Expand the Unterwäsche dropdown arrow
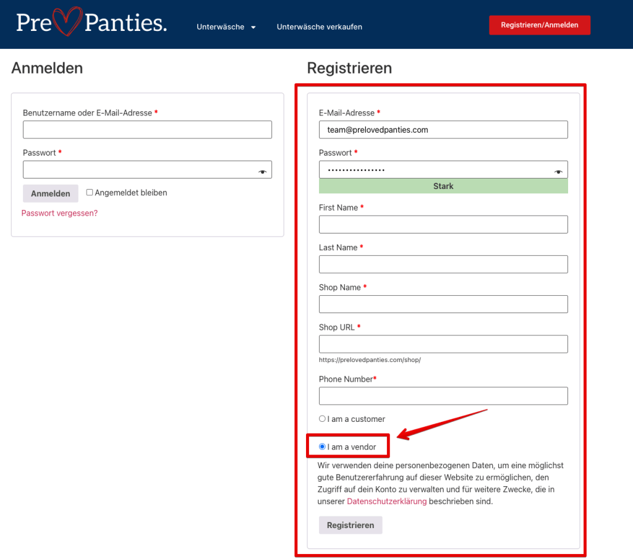This screenshot has height=559, width=633. point(253,27)
